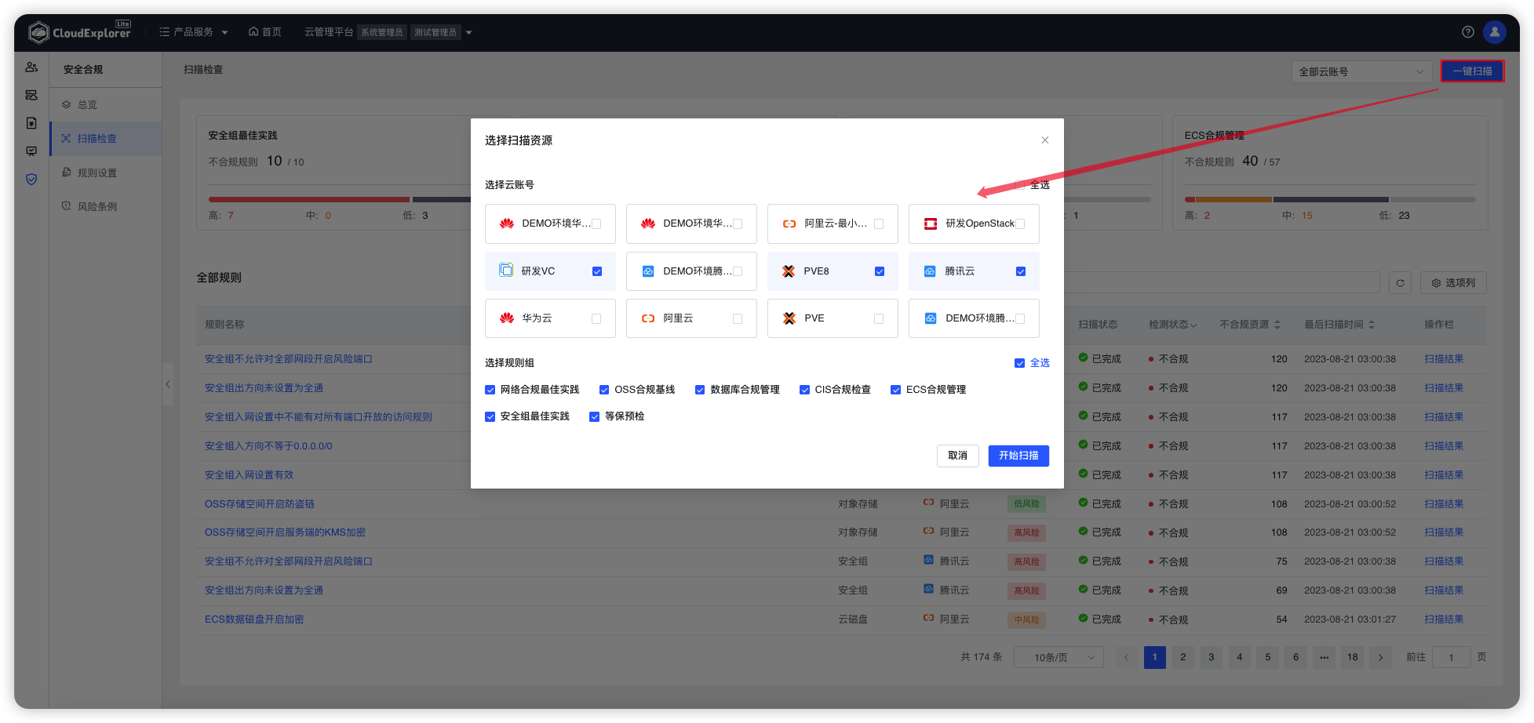Open the security shield sidebar icon
The width and height of the screenshot is (1534, 723).
coord(31,180)
